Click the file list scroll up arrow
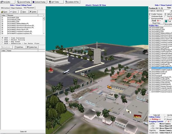The image size is (172, 134). pyautogui.click(x=44, y=15)
